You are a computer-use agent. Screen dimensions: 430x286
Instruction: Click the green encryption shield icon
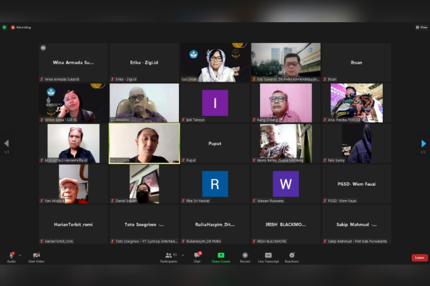(5, 27)
